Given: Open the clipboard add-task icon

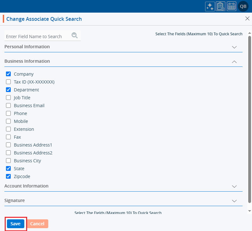Looking at the screenshot, I should pos(220,6).
